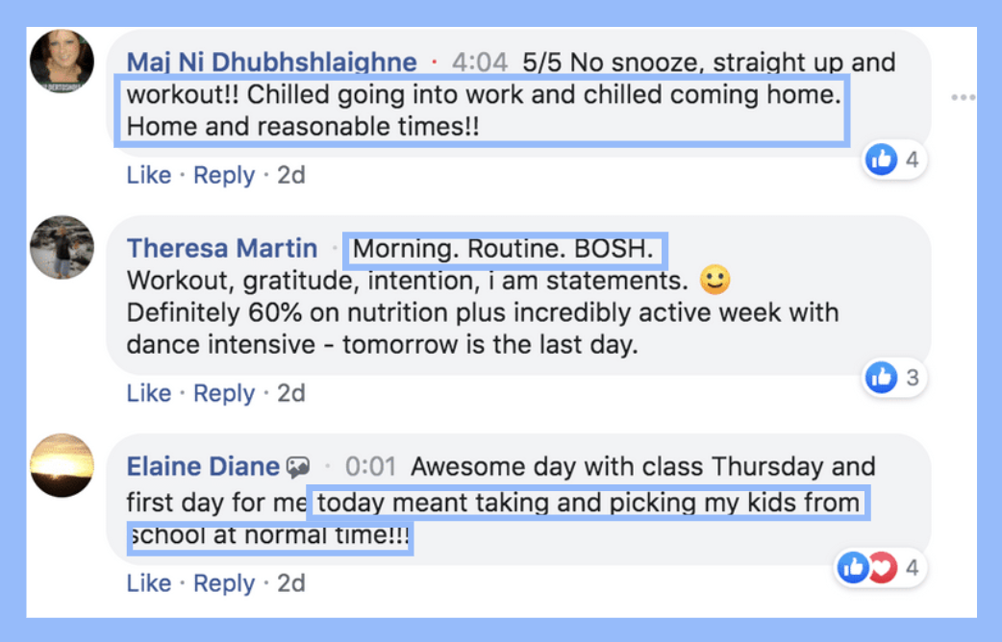Image resolution: width=1002 pixels, height=642 pixels.
Task: Open Elaine Diane's sunset profile picture
Action: (62, 466)
